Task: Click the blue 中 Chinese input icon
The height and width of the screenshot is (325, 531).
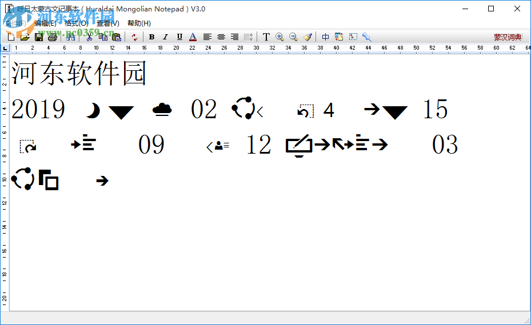Action: point(325,37)
